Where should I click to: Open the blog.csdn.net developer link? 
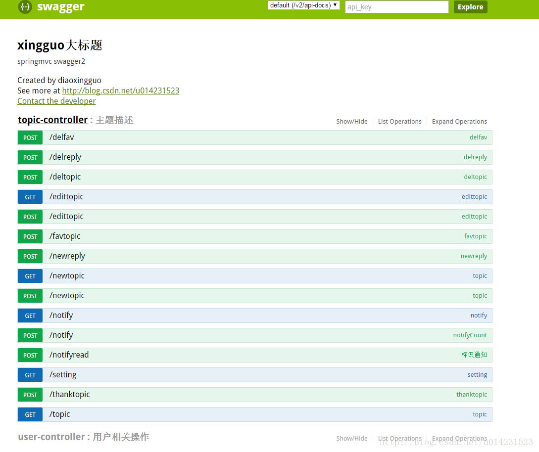click(x=120, y=90)
